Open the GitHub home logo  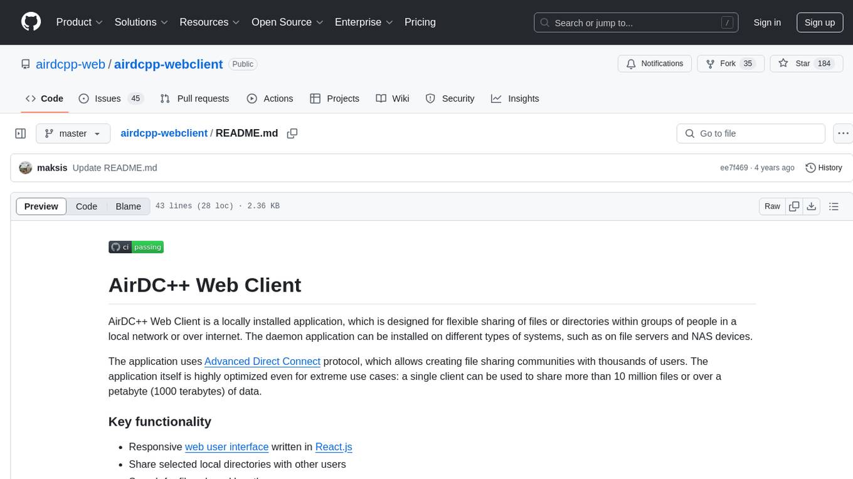point(31,22)
